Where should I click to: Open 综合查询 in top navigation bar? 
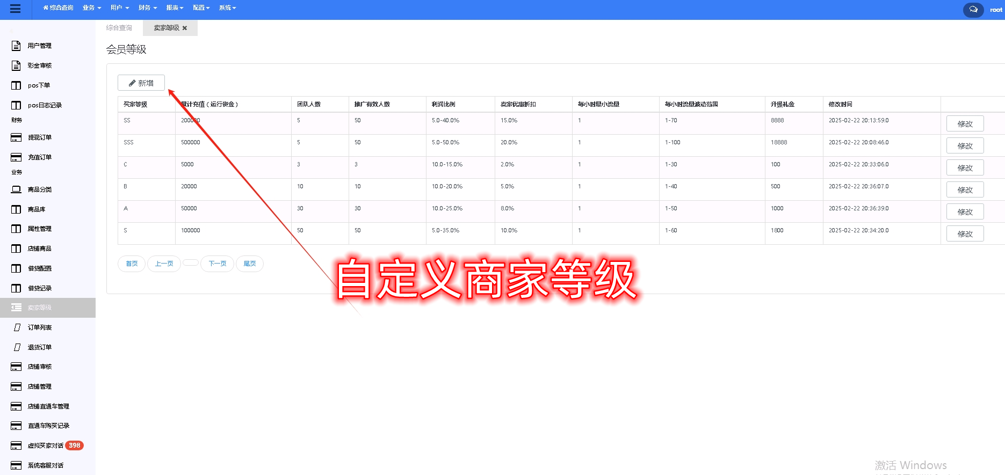(x=58, y=8)
